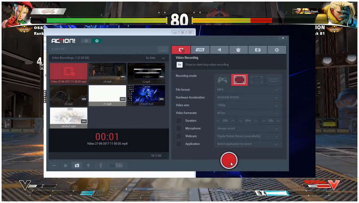Enable the Application checkbox
Viewport: 359px width, 203px height.
click(x=179, y=144)
